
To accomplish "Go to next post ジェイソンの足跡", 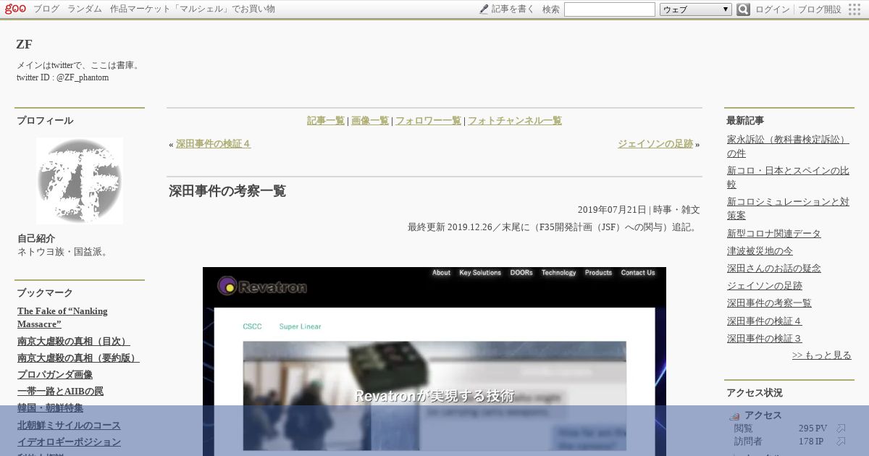I will (x=655, y=144).
